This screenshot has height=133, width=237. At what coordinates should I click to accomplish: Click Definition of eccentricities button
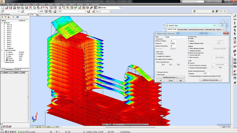click(x=210, y=80)
